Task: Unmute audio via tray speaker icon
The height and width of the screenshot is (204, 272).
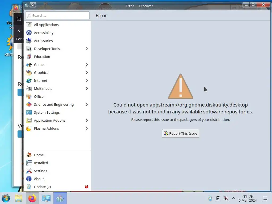Action: pos(226,198)
